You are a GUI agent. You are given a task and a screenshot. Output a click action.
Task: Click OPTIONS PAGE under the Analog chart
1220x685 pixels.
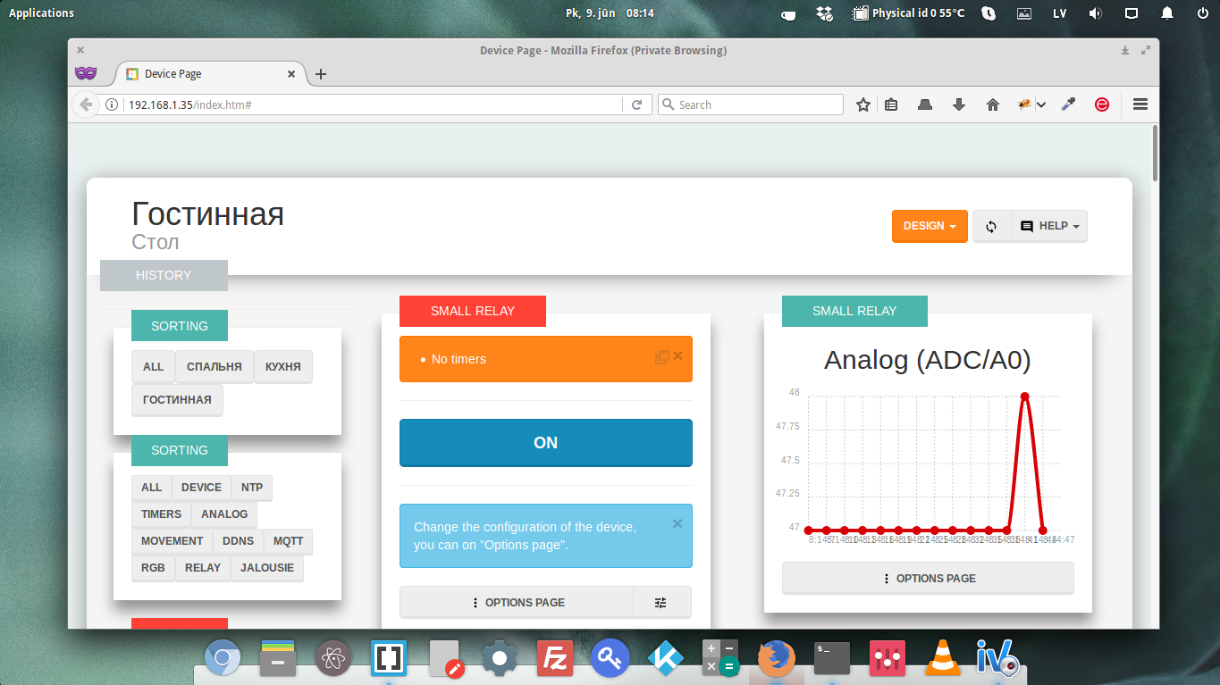(928, 579)
